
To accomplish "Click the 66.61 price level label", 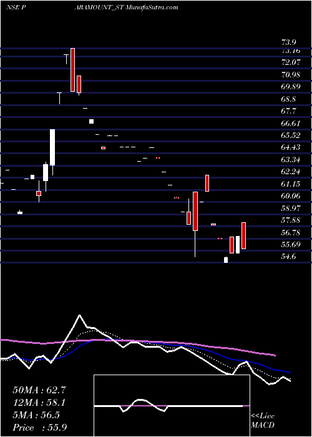I will (291, 123).
